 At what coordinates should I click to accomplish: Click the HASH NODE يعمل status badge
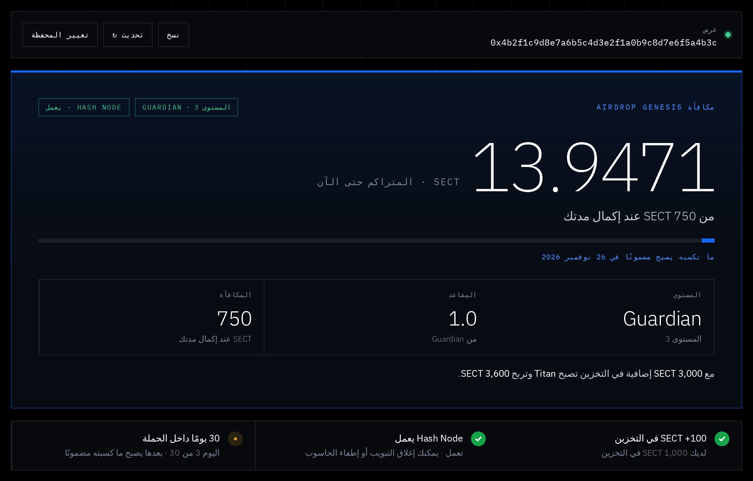[x=84, y=107]
